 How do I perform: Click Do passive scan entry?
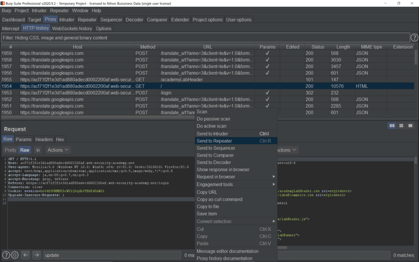(x=236, y=119)
